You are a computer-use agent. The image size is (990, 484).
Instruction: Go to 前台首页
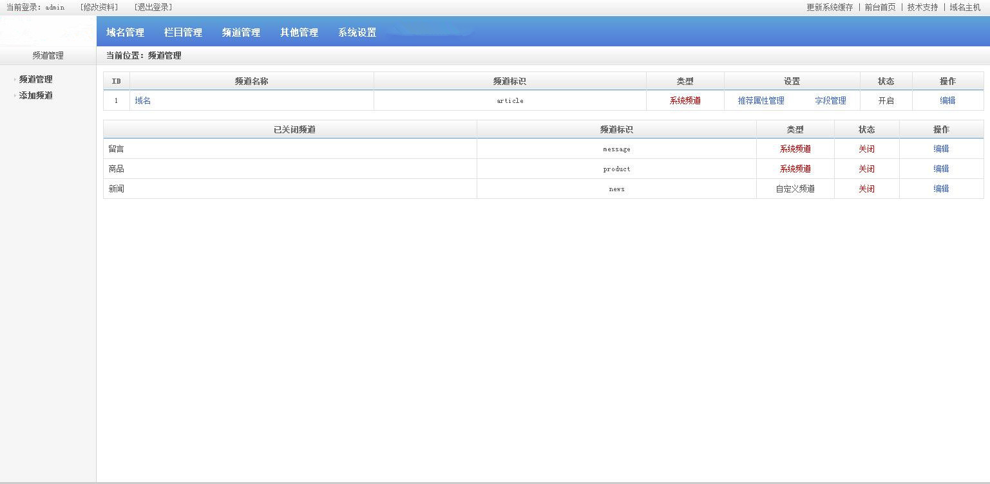coord(880,7)
